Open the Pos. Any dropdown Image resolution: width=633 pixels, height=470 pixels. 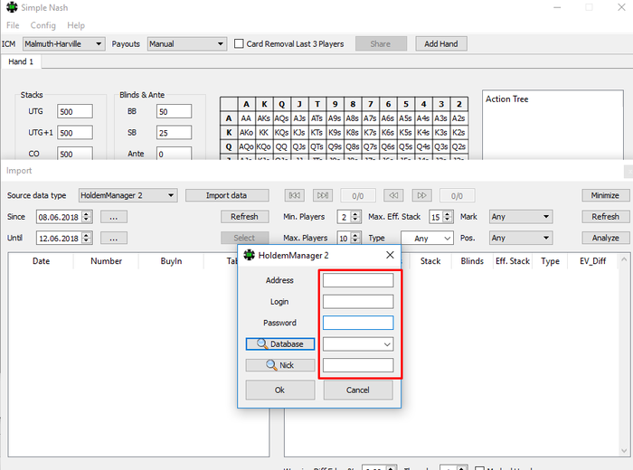[x=521, y=238]
